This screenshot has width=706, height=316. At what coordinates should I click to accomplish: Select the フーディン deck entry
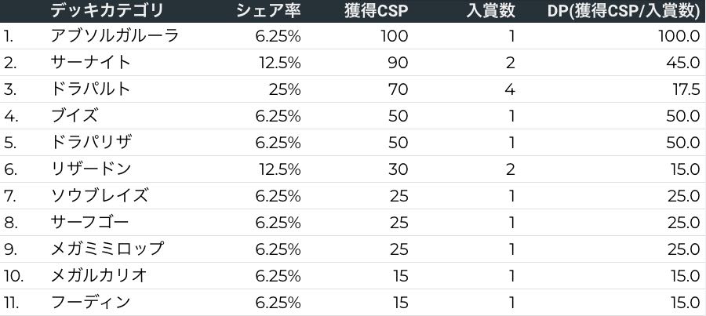point(89,303)
